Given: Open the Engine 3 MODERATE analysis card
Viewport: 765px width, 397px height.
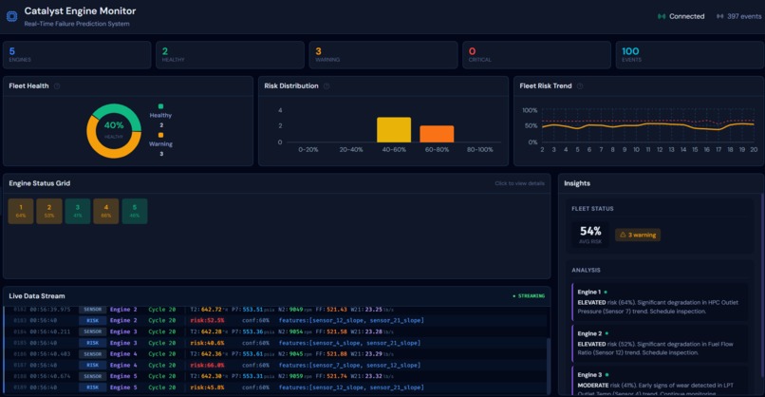Looking at the screenshot, I should pos(660,381).
